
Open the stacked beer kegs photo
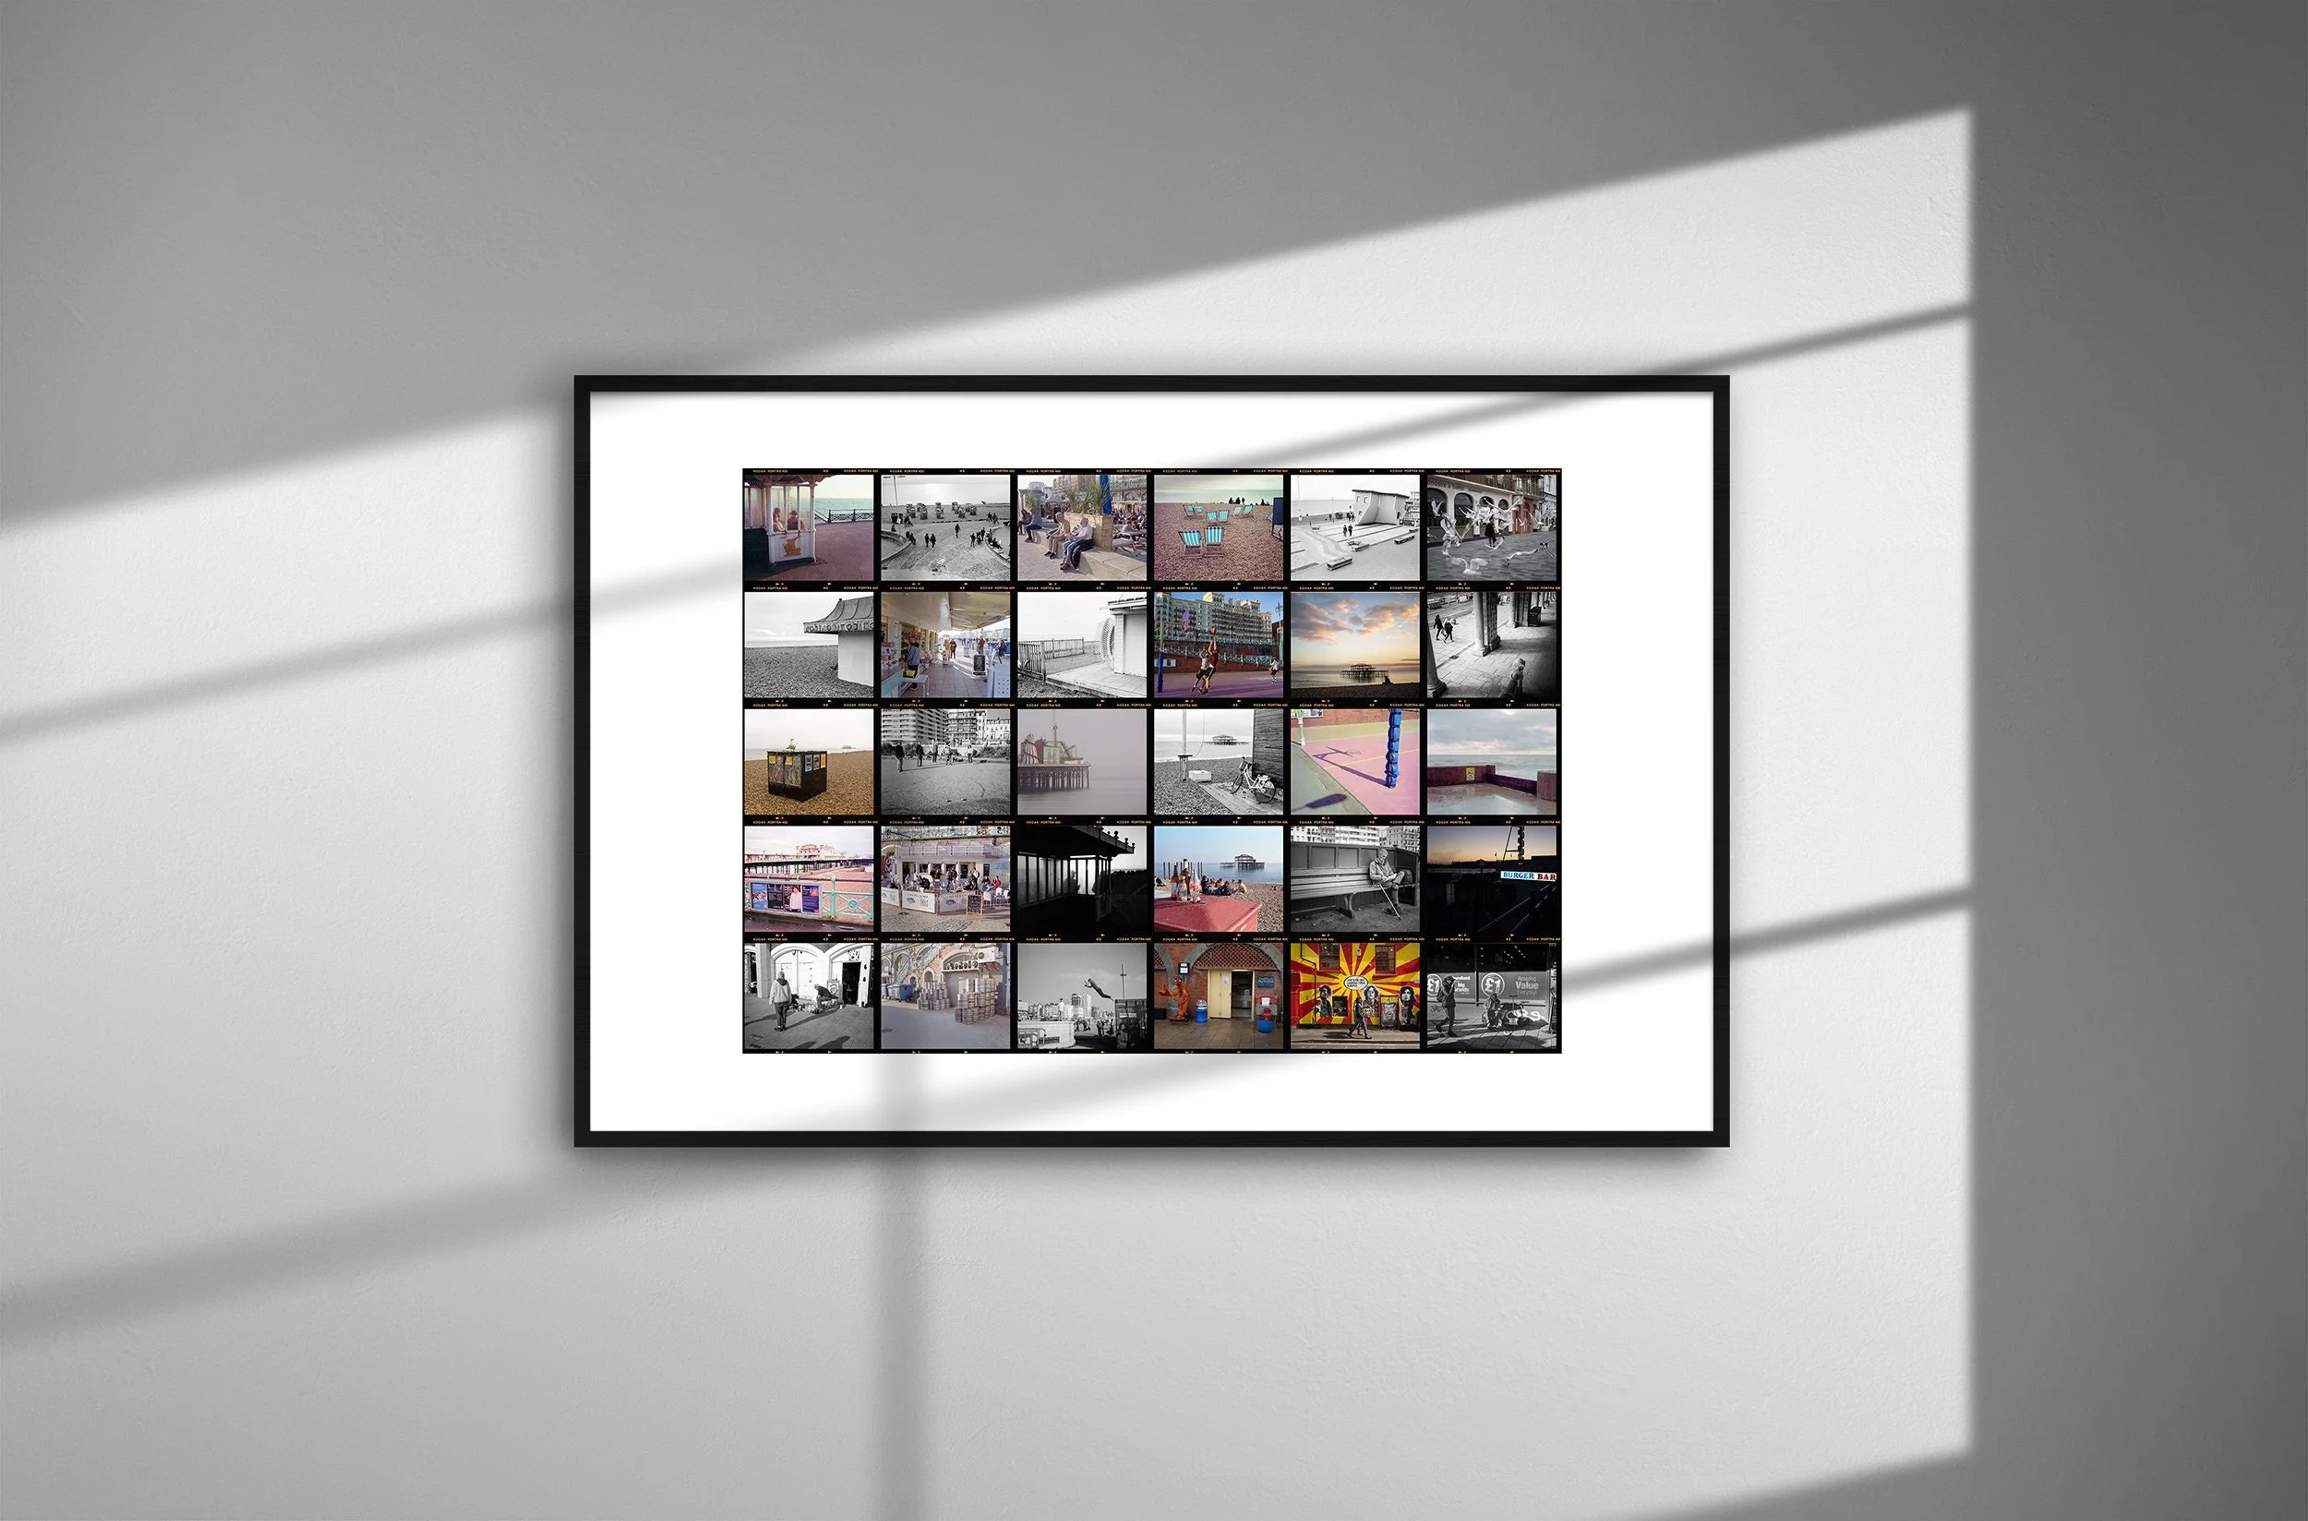click(944, 997)
